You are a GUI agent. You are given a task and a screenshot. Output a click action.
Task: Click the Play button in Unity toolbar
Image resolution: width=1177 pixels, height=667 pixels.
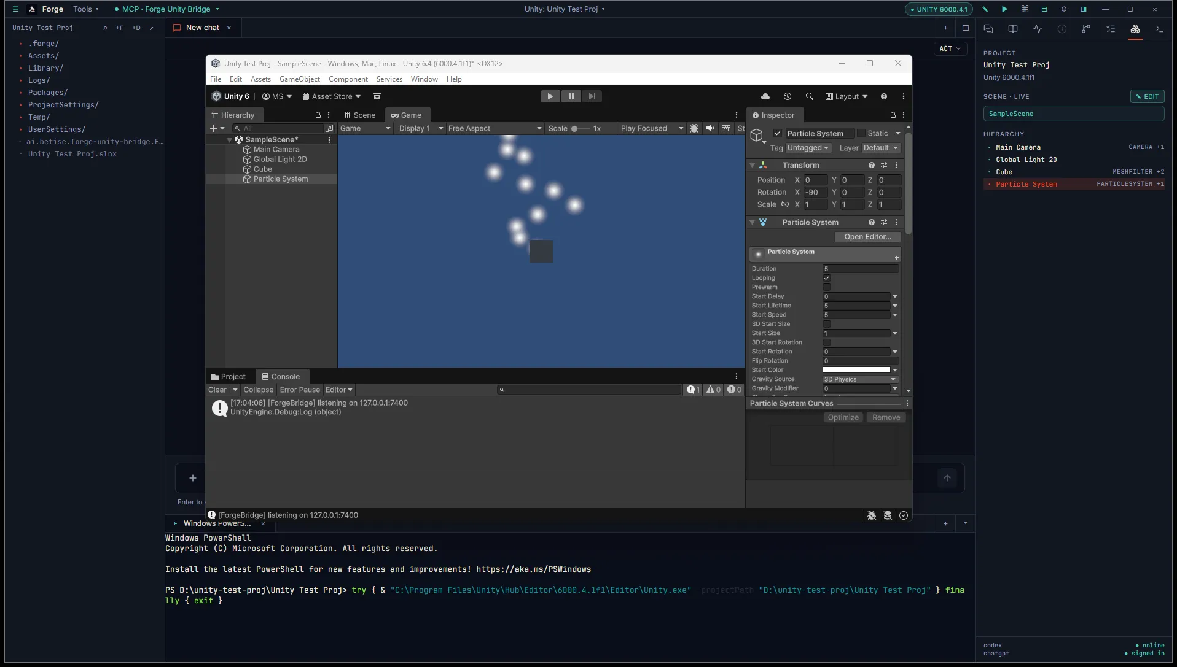550,96
